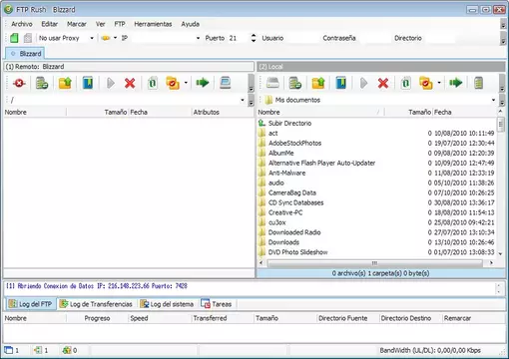Click in the Contraseña input field
The image size is (509, 359).
coord(374,38)
